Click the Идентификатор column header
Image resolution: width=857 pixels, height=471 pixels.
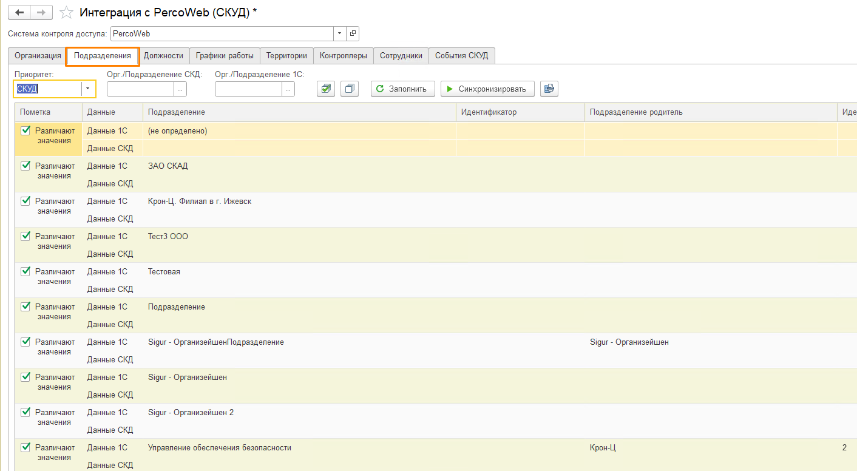pos(489,112)
